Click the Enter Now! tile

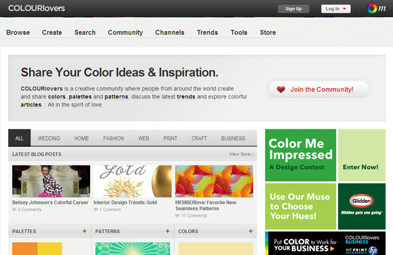coord(362,155)
